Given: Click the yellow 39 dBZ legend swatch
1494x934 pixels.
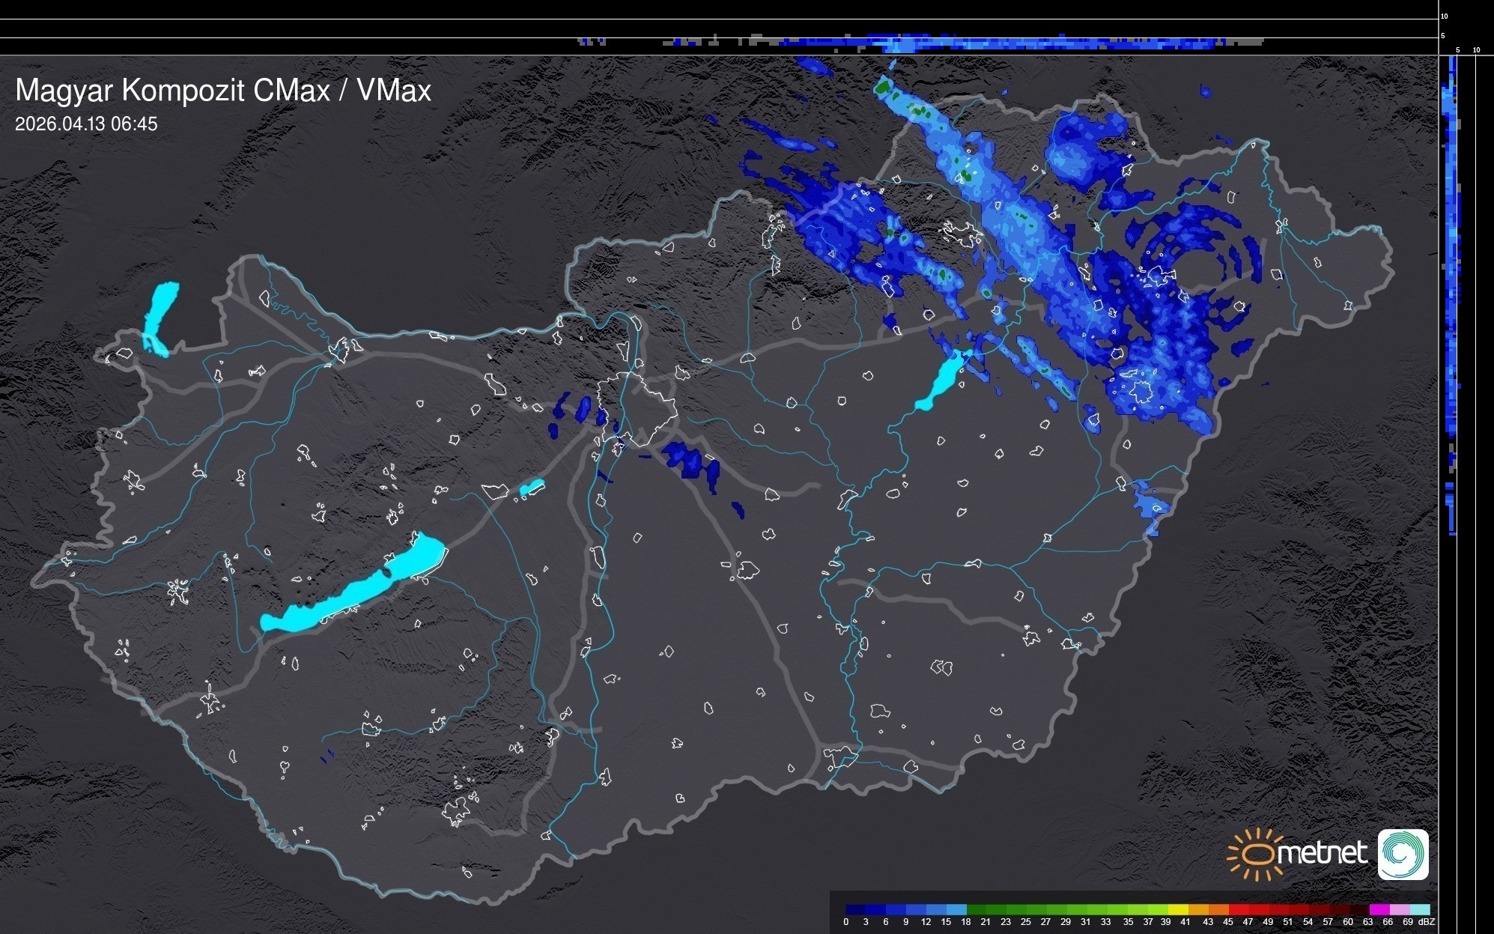Looking at the screenshot, I should 1177,909.
